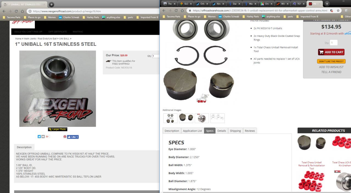Select fourth additional image thumbnail of diagram
This screenshot has width=351, height=193.
pos(217,118)
